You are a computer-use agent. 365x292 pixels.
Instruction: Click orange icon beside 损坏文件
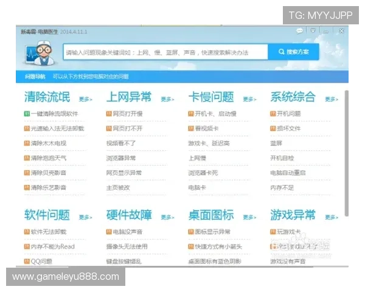[x=273, y=128]
